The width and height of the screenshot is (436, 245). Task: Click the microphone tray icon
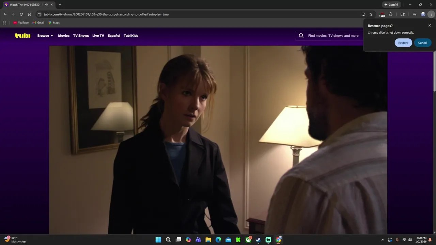pyautogui.click(x=397, y=240)
